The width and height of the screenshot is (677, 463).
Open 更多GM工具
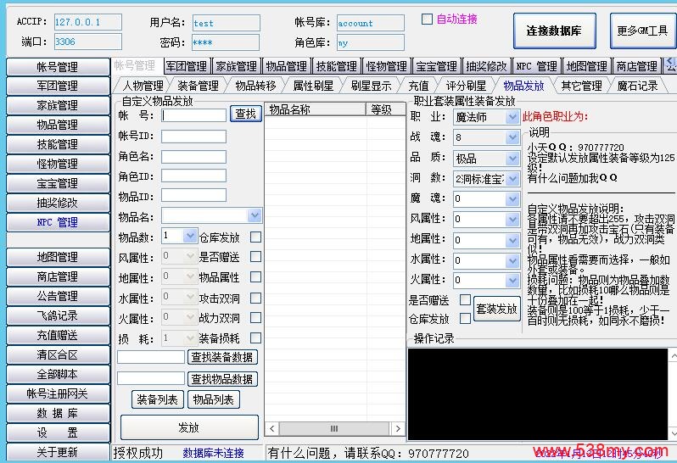(642, 31)
